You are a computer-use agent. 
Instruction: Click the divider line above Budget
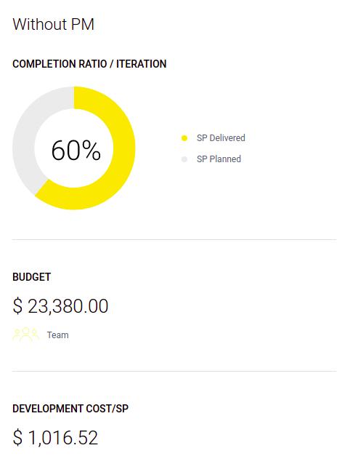(x=174, y=239)
